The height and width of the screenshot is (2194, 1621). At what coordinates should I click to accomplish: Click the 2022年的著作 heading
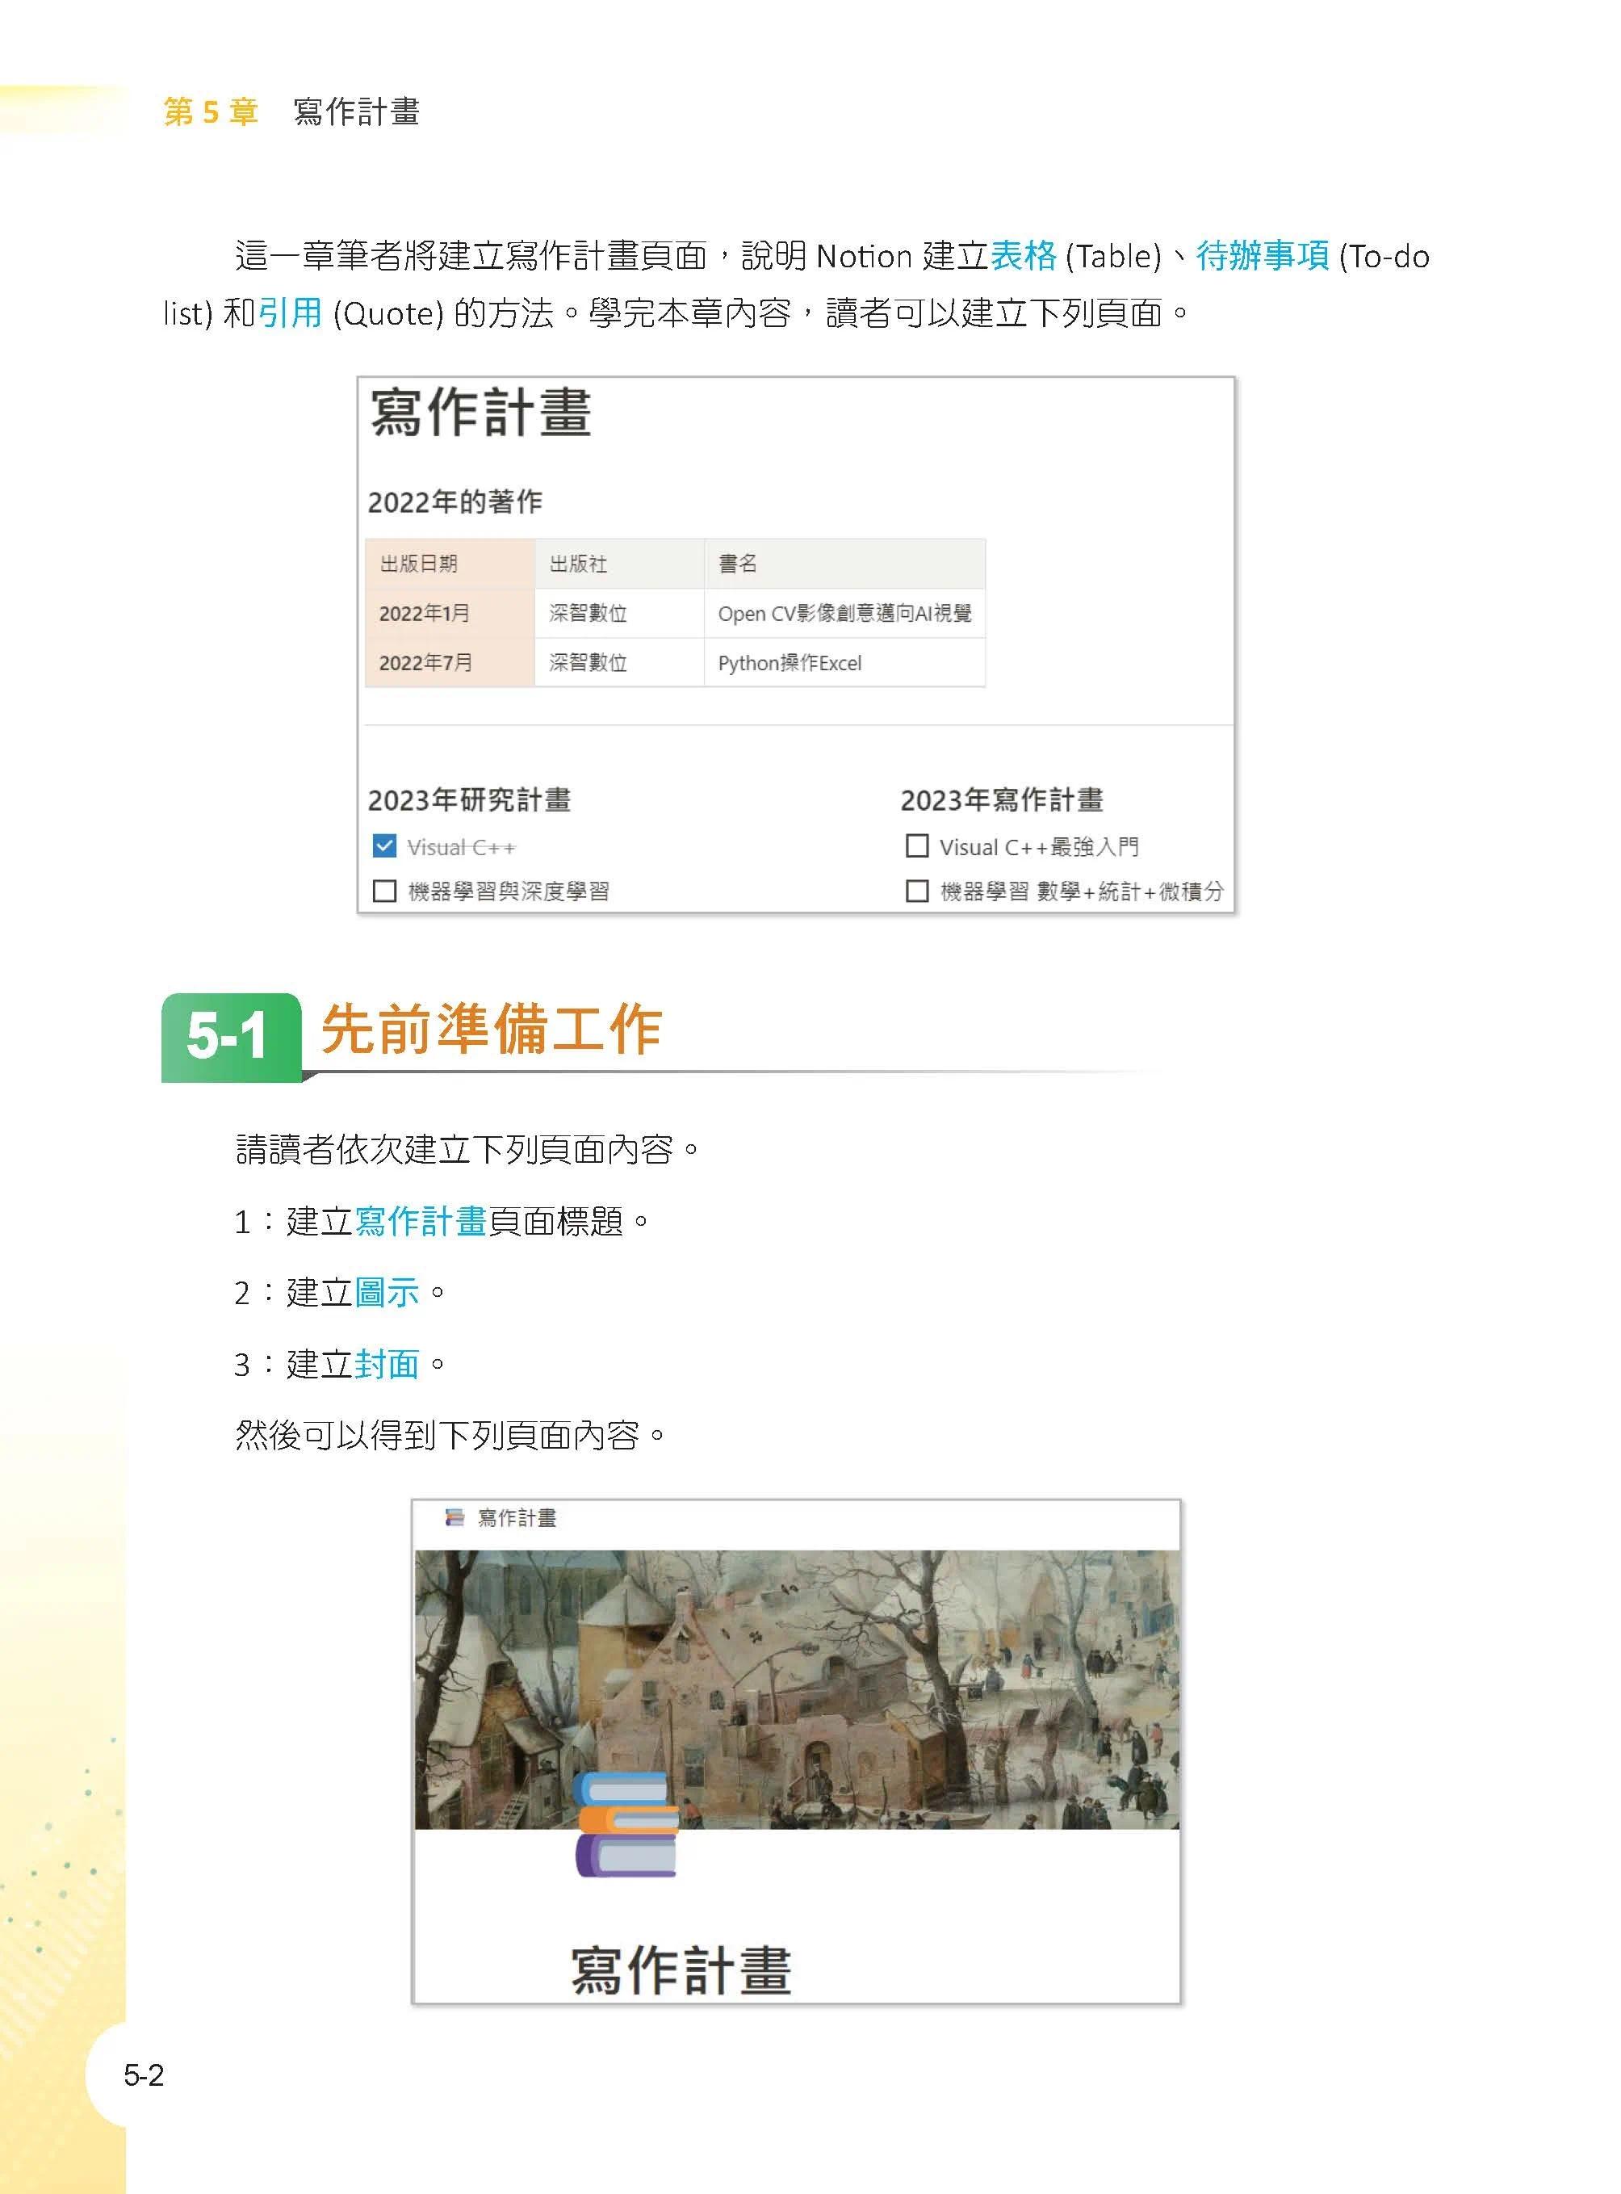pyautogui.click(x=454, y=501)
